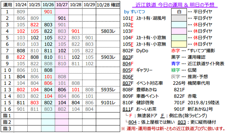Click the 10/26 column header
Screen dimensions: 229x133
click(x=48, y=5)
